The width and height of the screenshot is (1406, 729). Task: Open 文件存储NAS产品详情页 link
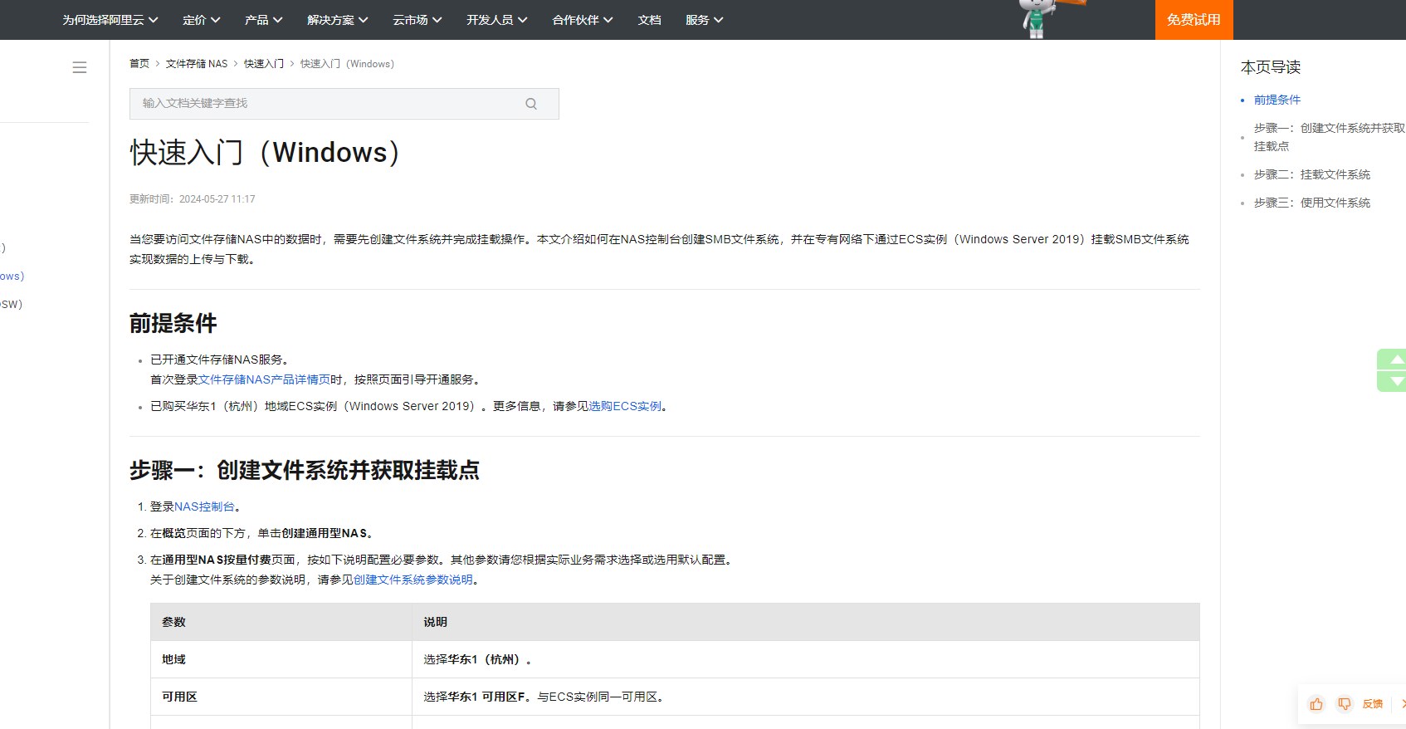264,379
